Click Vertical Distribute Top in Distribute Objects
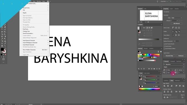 tap(165, 92)
